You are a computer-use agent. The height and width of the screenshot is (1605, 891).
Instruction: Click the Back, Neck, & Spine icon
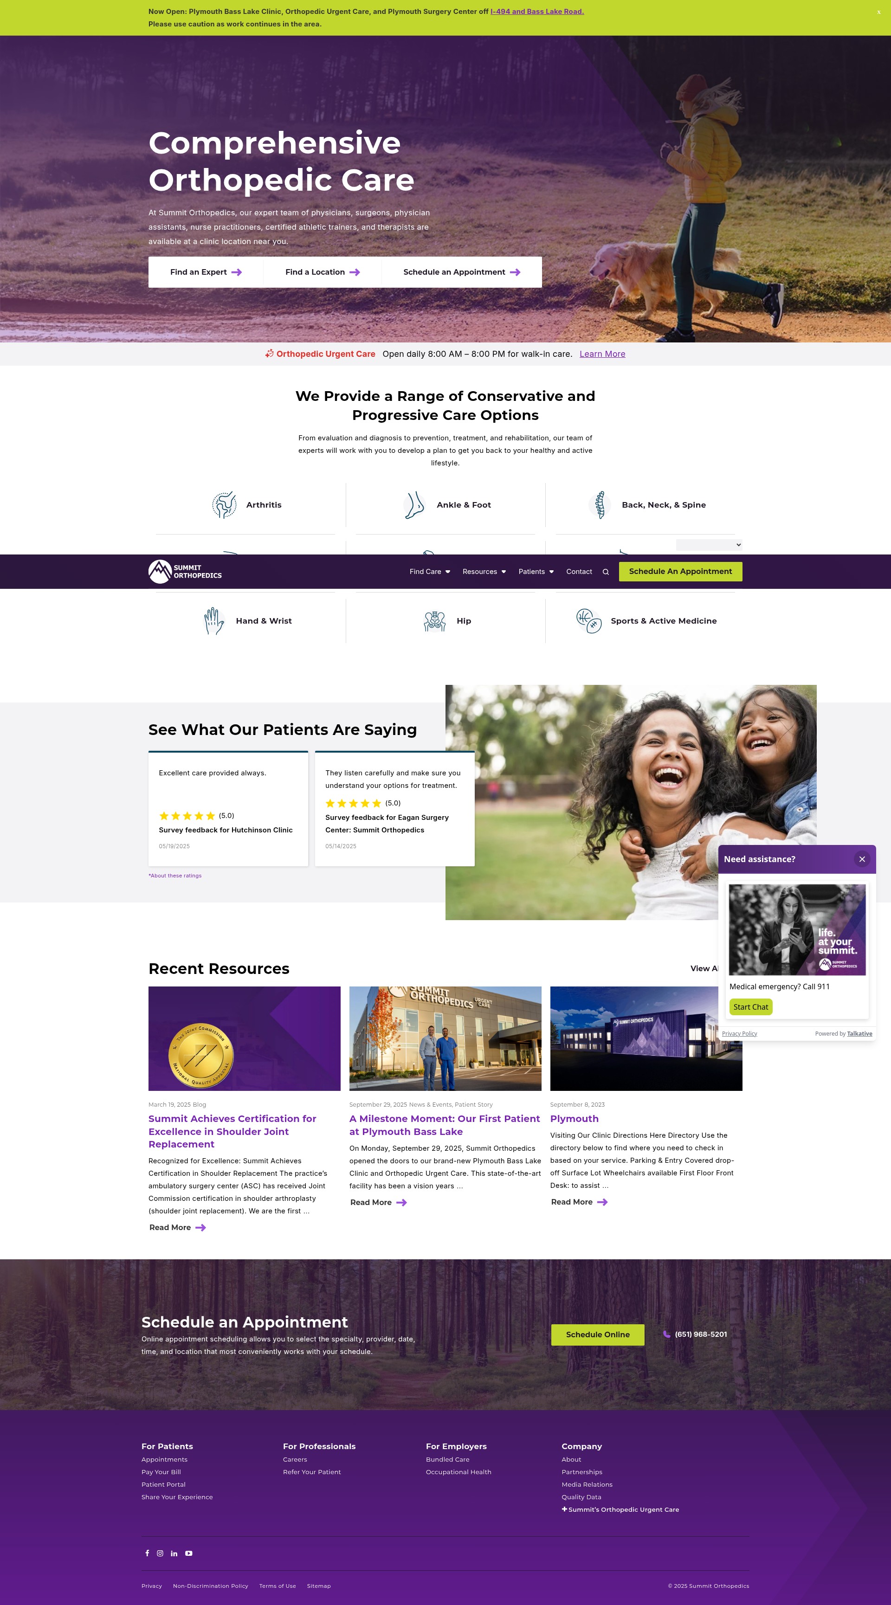coord(600,505)
